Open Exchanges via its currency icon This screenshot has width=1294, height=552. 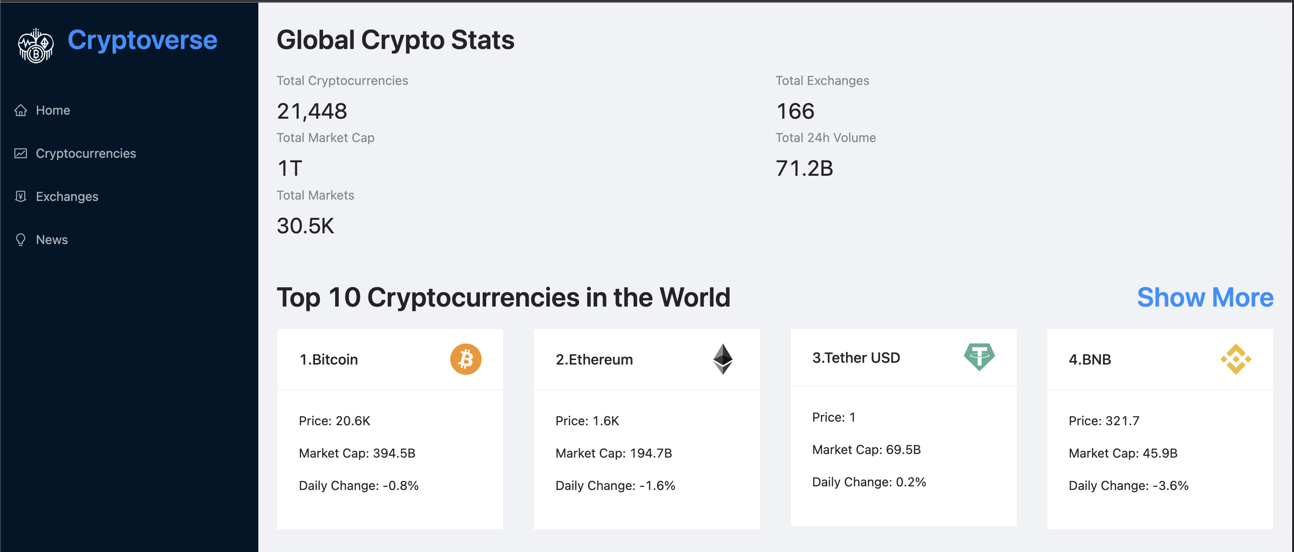(x=20, y=196)
